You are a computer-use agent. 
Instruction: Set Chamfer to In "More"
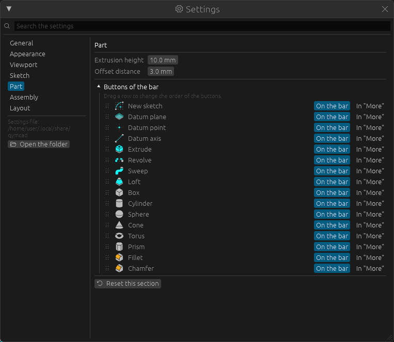[x=370, y=268]
